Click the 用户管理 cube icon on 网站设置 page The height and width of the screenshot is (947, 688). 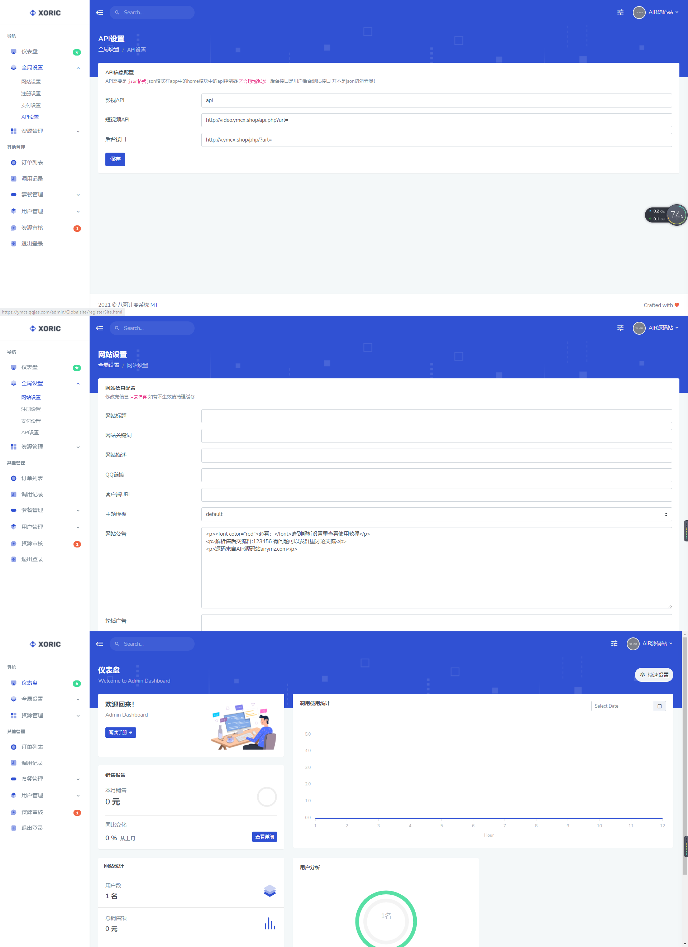click(13, 527)
